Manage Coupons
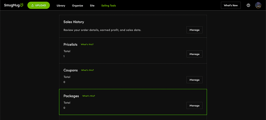This screenshot has width=266, height=120. 195,80
